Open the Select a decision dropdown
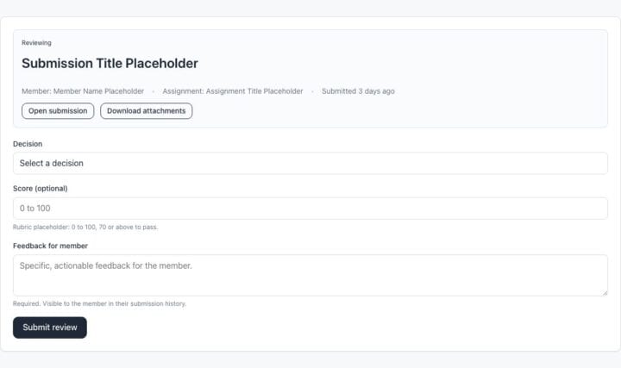This screenshot has width=621, height=368. pyautogui.click(x=310, y=163)
